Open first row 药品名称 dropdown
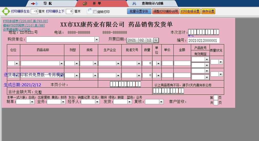Screen dimensions: 259x141 point(61,63)
